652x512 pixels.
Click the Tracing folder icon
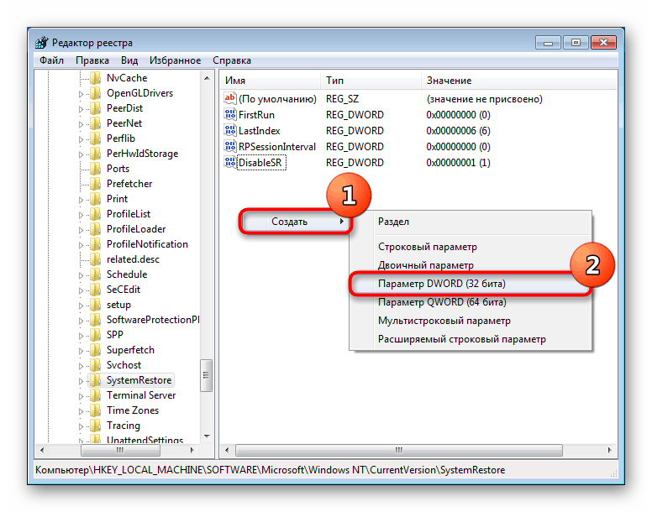coord(96,426)
